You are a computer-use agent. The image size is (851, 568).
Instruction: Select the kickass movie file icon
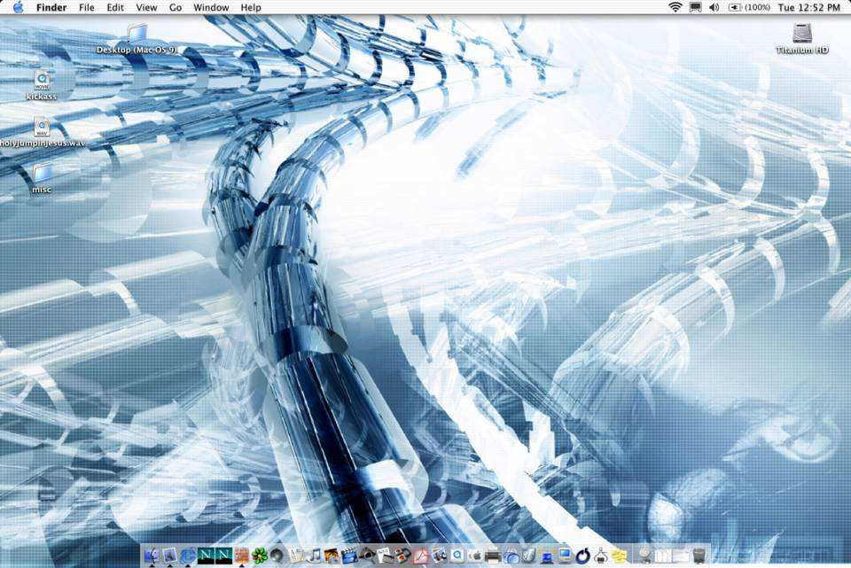(42, 80)
